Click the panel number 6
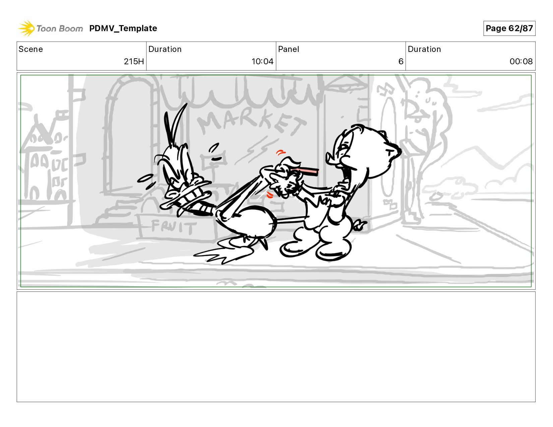553x427 pixels. coord(401,62)
